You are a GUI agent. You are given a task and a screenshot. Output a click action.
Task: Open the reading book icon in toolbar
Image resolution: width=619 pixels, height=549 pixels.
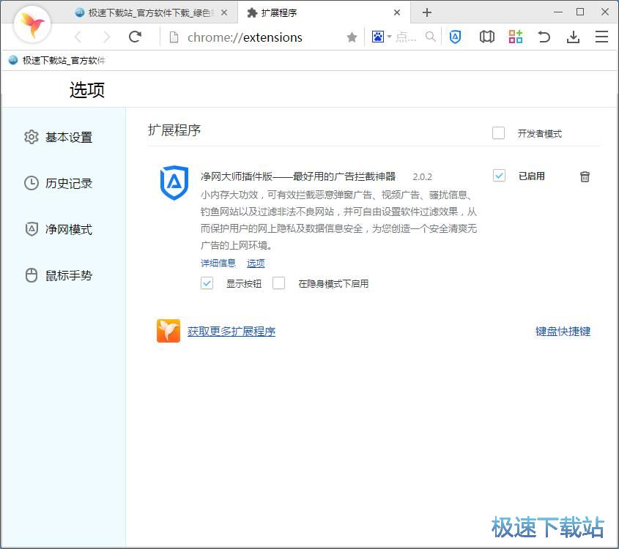[x=486, y=37]
